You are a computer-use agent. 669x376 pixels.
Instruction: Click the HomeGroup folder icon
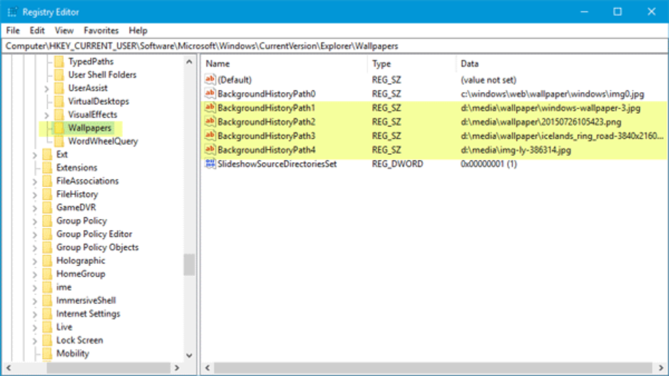47,274
